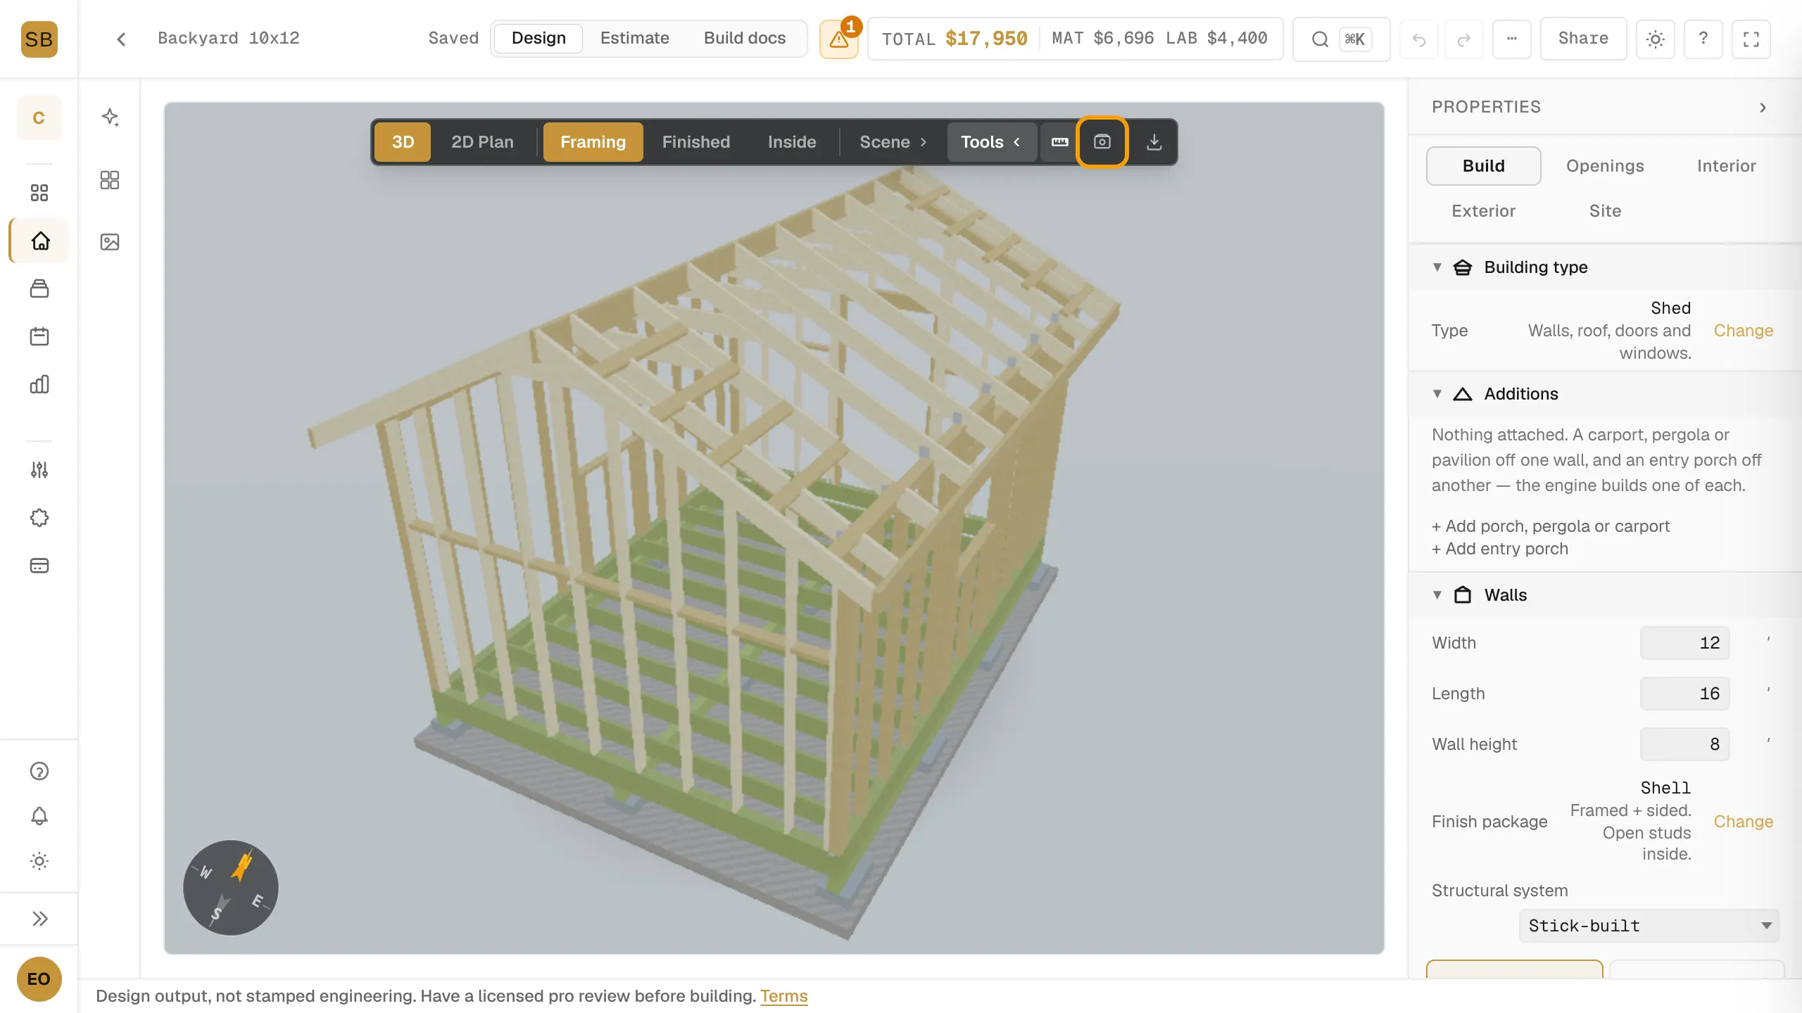Open the AI sparkle assistant panel
This screenshot has height=1013, width=1802.
pos(110,117)
